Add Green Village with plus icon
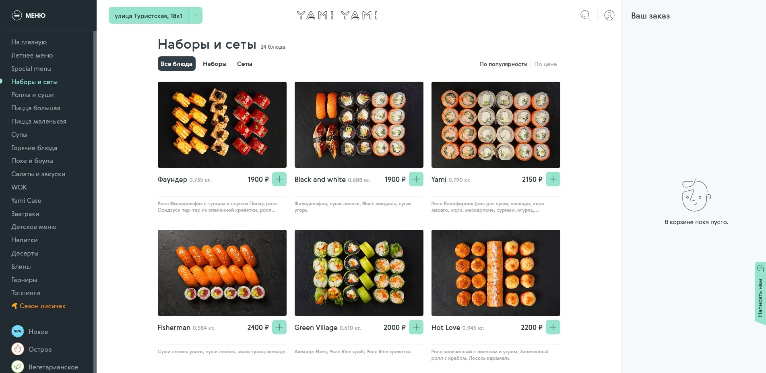Viewport: 766px width, 373px height. click(416, 327)
